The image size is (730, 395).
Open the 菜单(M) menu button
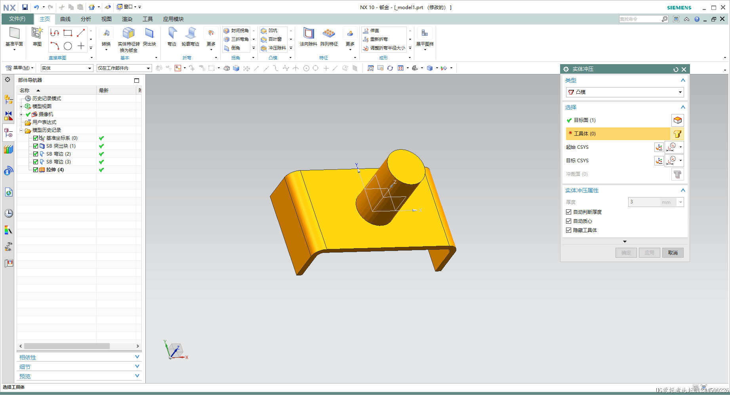point(19,68)
